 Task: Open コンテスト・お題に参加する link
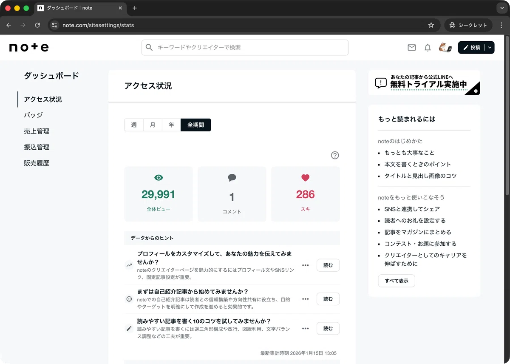[x=421, y=244]
